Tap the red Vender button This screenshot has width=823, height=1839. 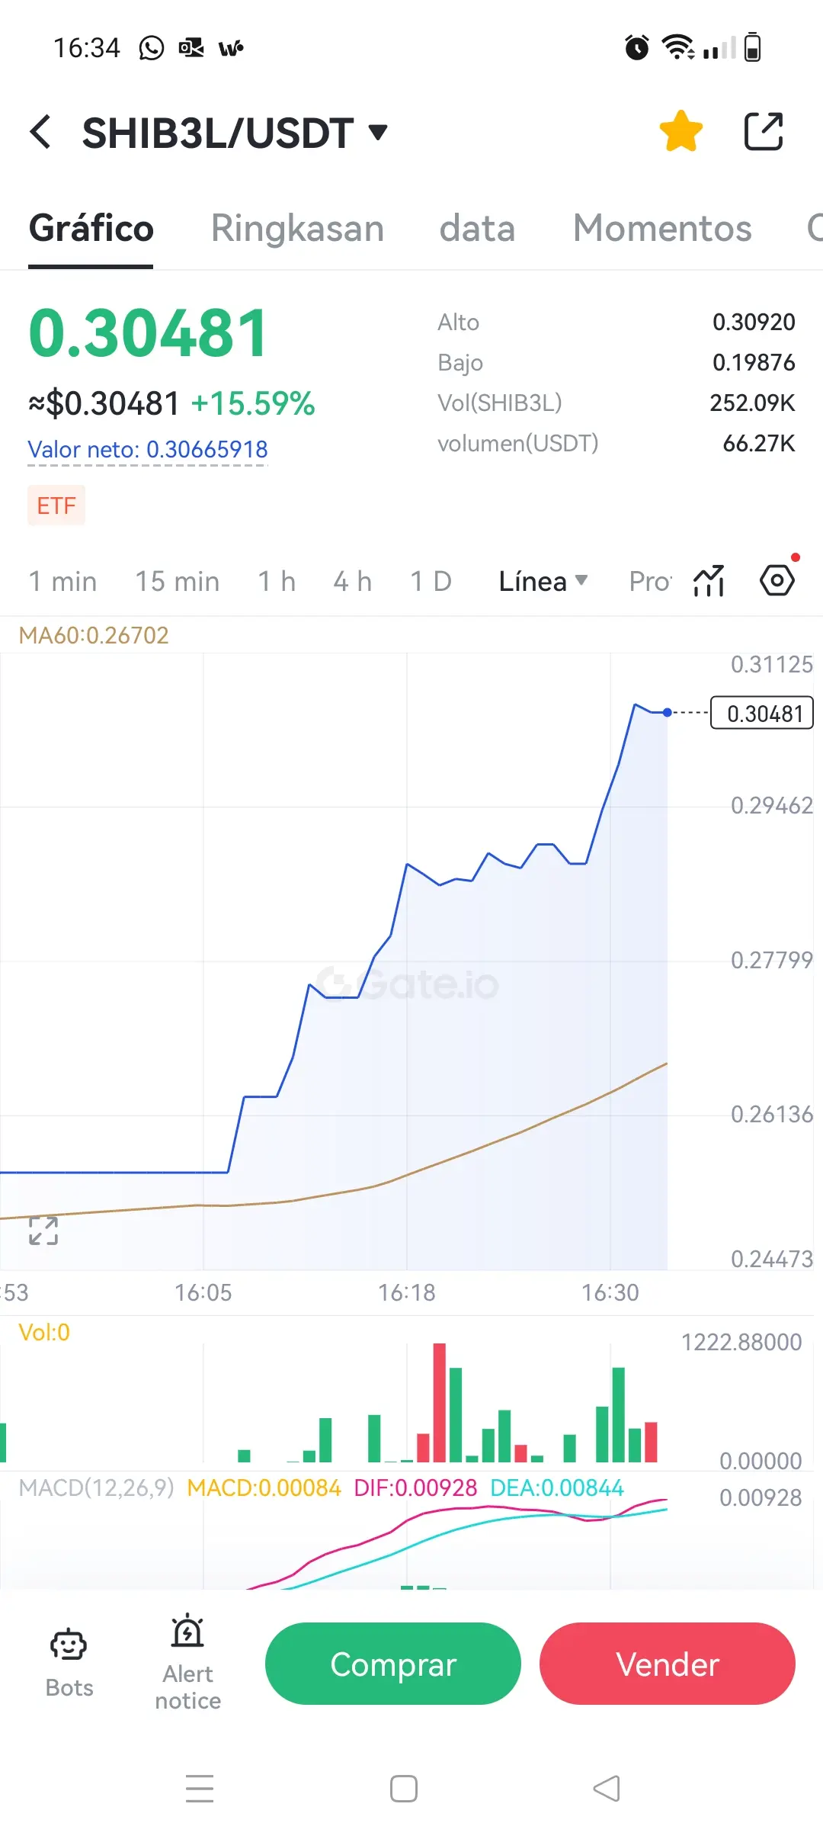[668, 1664]
